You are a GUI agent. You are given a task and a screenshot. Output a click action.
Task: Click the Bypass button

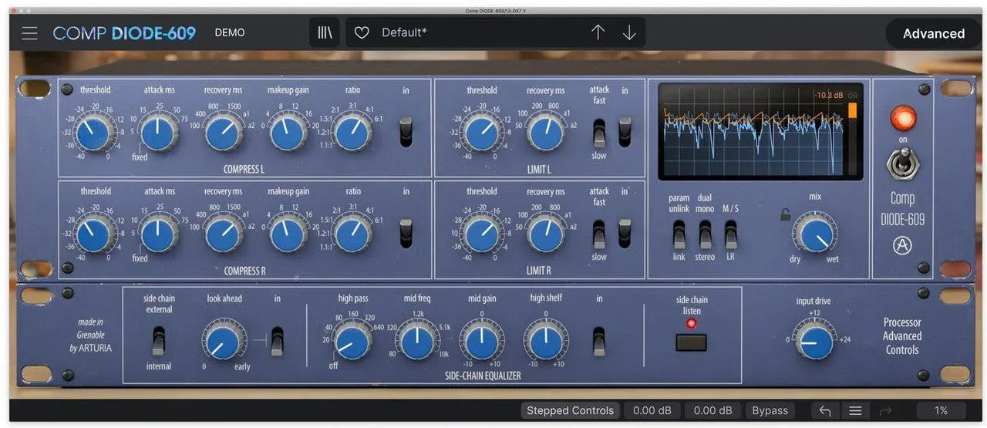770,411
